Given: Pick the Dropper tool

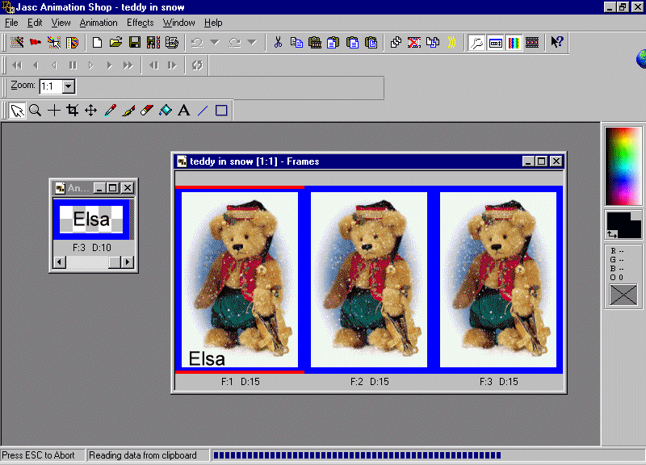Looking at the screenshot, I should [x=110, y=111].
